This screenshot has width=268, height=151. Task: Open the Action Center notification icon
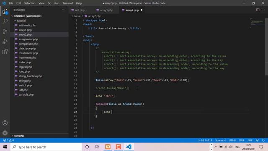coord(261,147)
